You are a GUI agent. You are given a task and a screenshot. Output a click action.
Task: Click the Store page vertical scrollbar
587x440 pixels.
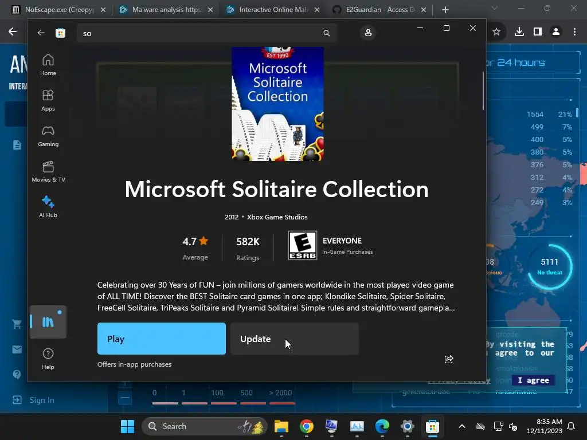click(483, 91)
